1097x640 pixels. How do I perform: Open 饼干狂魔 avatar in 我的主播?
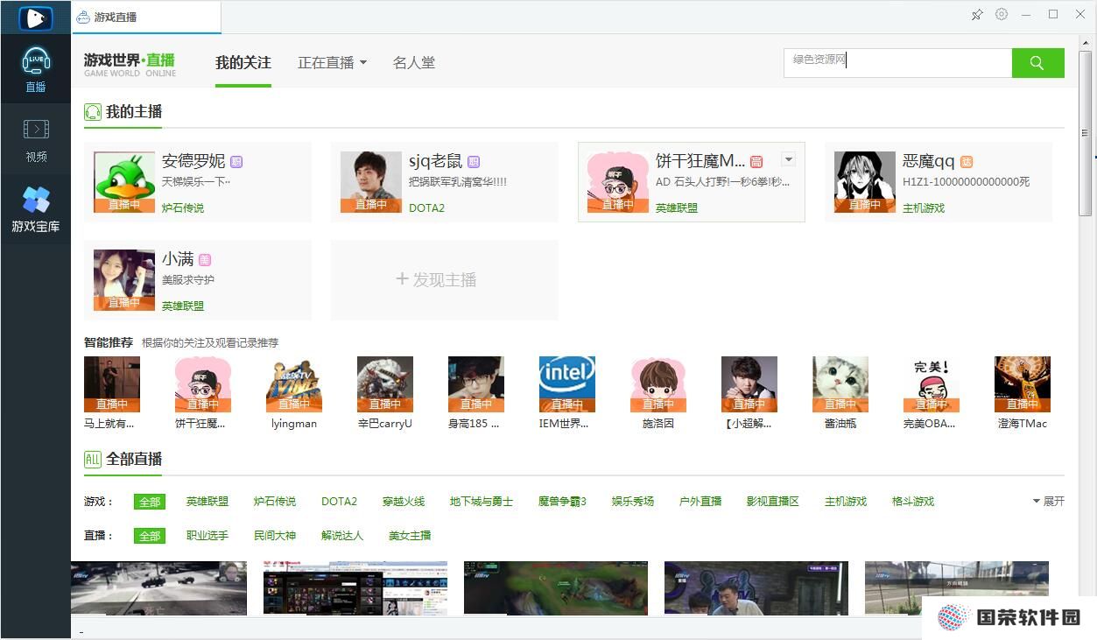click(x=618, y=182)
